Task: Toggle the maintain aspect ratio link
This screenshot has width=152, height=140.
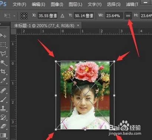Action: point(128,16)
